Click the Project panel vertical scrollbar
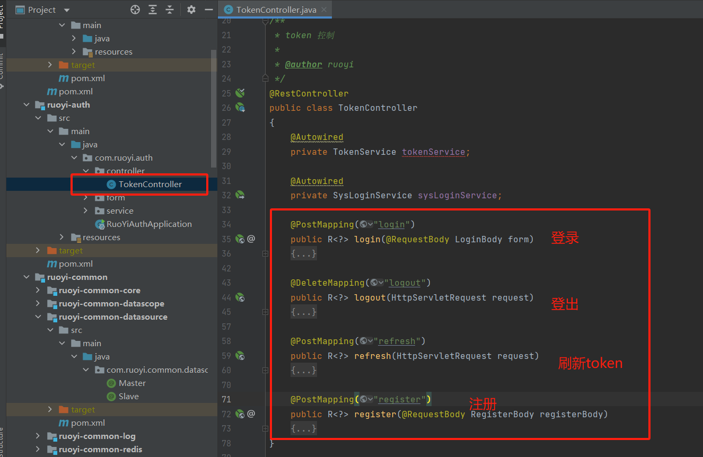Viewport: 703px width, 457px height. pyautogui.click(x=214, y=109)
